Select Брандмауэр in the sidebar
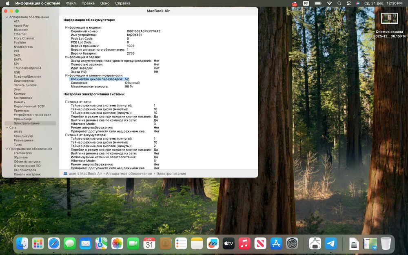The height and width of the screenshot is (255, 408). 23,136
